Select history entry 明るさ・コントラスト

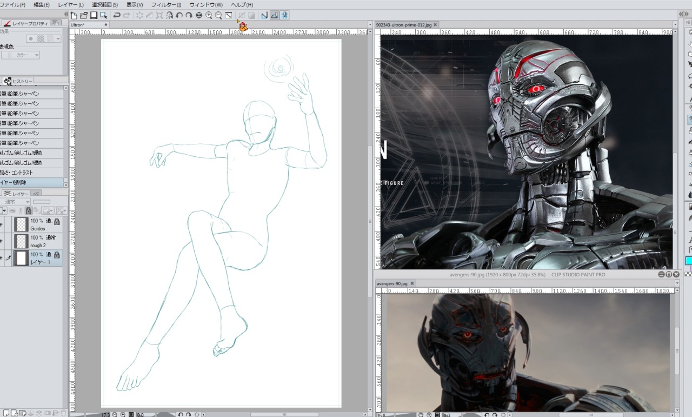[31, 173]
